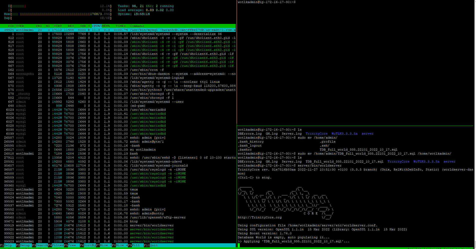The width and height of the screenshot is (476, 249).
Task: Click the Command column header
Action: [x=137, y=26]
